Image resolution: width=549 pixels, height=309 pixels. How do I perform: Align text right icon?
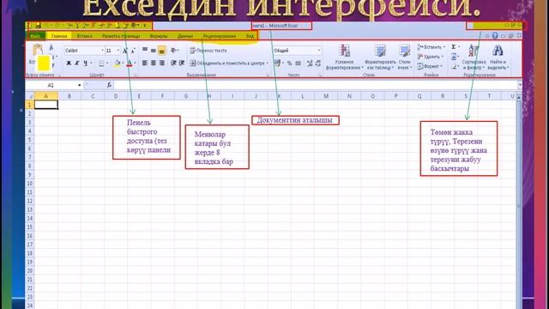pyautogui.click(x=161, y=63)
